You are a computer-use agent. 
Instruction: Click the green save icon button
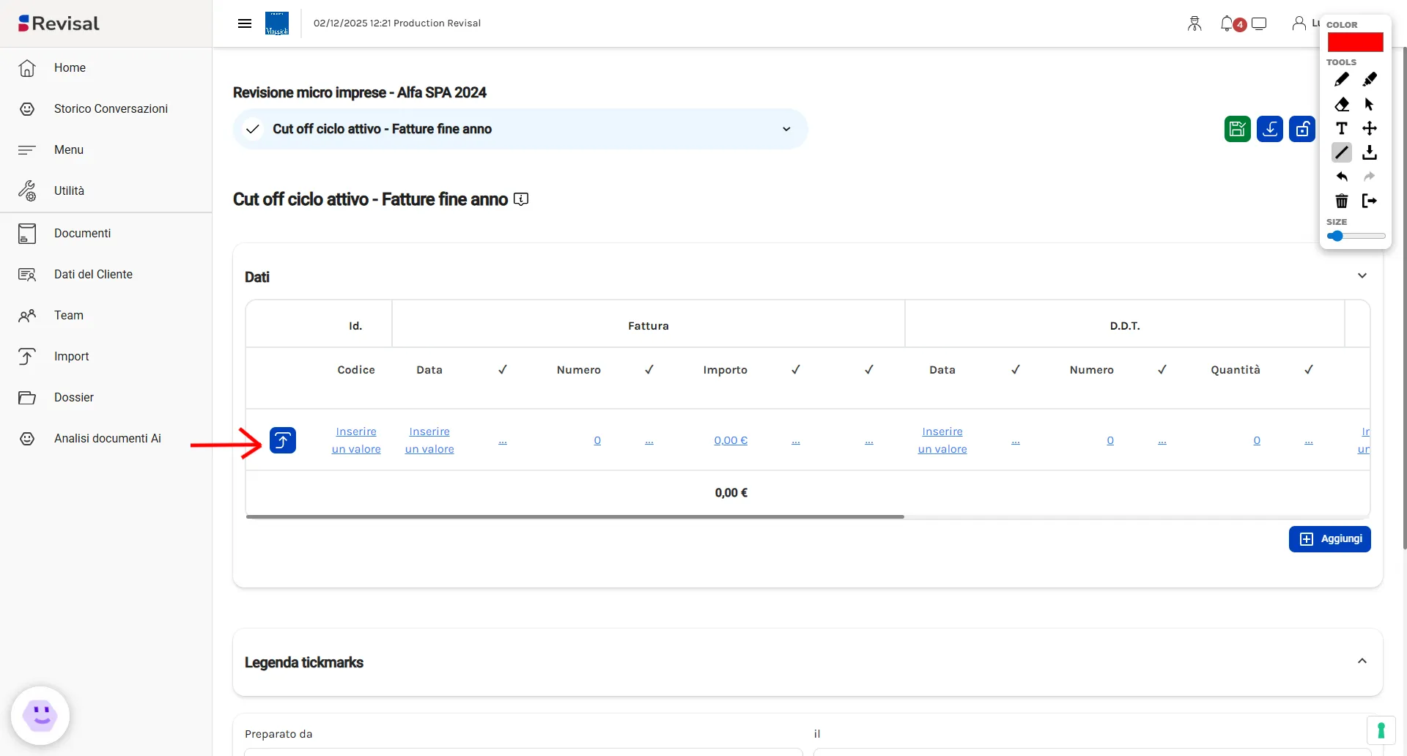pos(1237,129)
